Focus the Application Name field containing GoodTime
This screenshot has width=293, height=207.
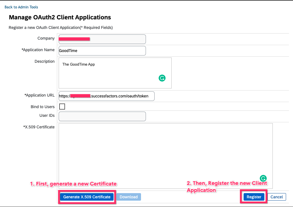click(102, 51)
